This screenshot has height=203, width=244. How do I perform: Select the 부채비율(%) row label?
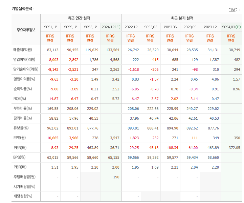tap(23, 108)
